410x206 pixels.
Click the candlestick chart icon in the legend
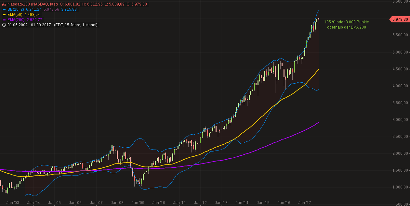coord(4,4)
